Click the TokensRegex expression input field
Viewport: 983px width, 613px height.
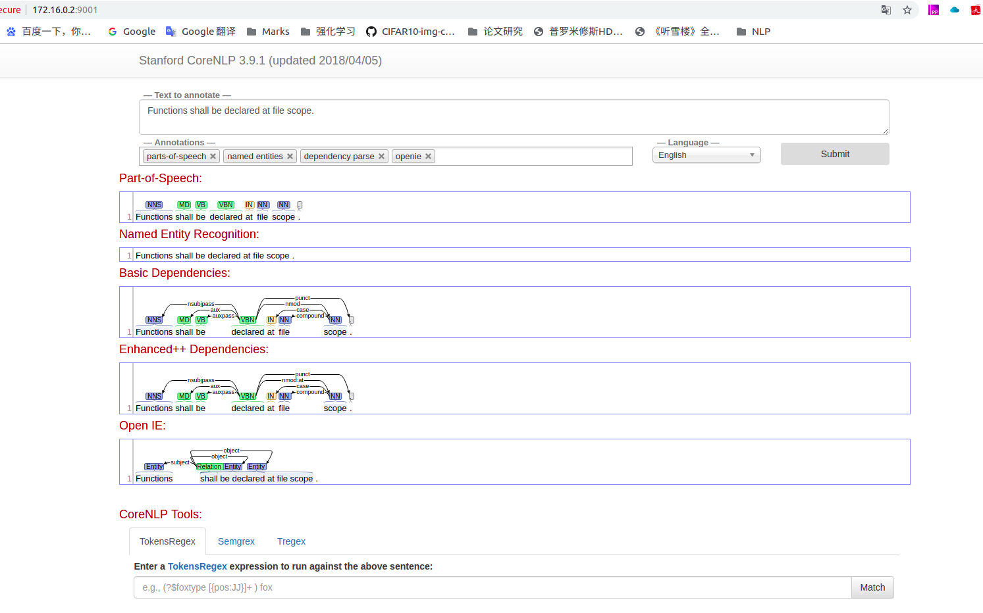492,587
